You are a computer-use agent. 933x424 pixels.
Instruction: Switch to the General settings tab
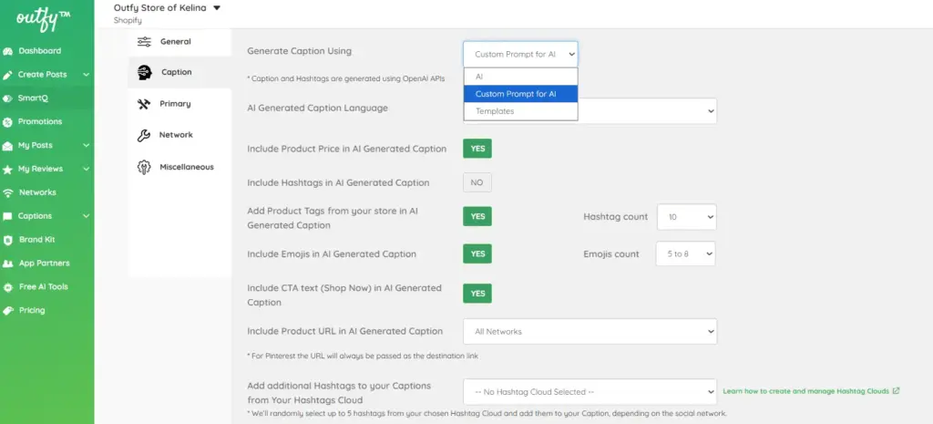pos(175,42)
